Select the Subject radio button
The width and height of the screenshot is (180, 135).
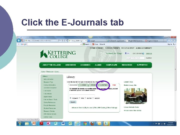[x=93, y=98]
